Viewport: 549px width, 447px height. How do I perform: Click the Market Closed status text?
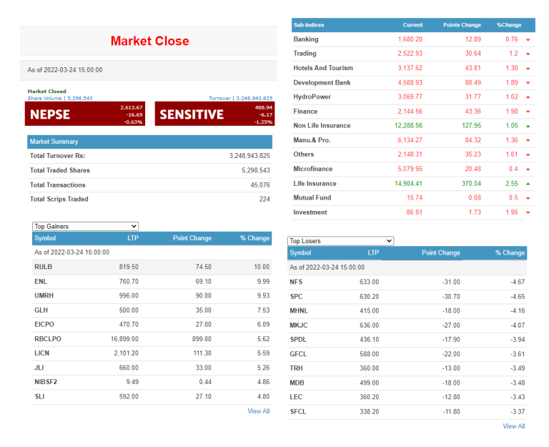point(46,91)
